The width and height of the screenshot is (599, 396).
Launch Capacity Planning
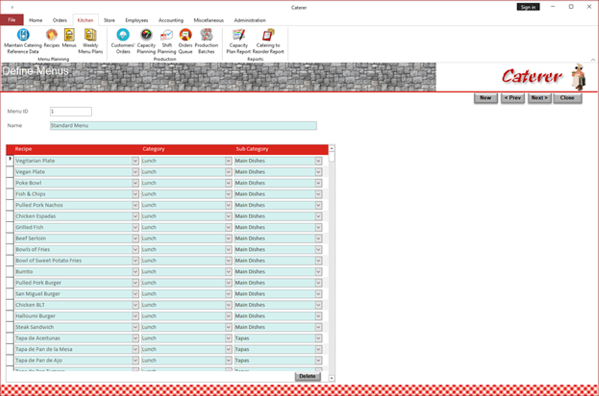[x=146, y=41]
